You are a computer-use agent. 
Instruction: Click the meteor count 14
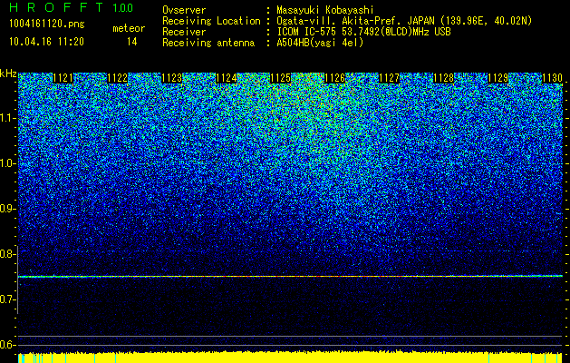(131, 42)
